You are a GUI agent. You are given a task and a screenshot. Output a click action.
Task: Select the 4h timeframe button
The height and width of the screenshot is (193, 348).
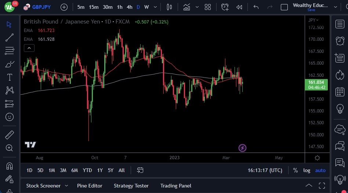(x=130, y=7)
